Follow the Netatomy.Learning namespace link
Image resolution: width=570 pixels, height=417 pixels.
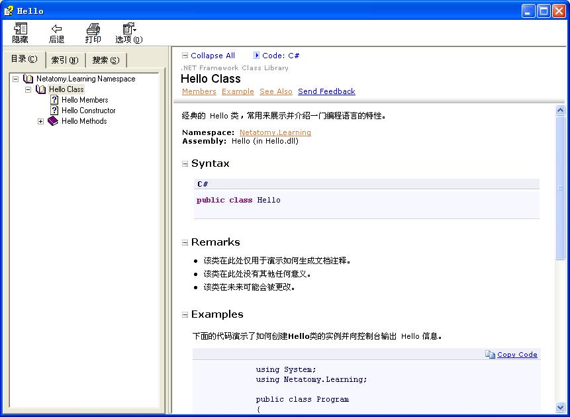click(x=275, y=132)
